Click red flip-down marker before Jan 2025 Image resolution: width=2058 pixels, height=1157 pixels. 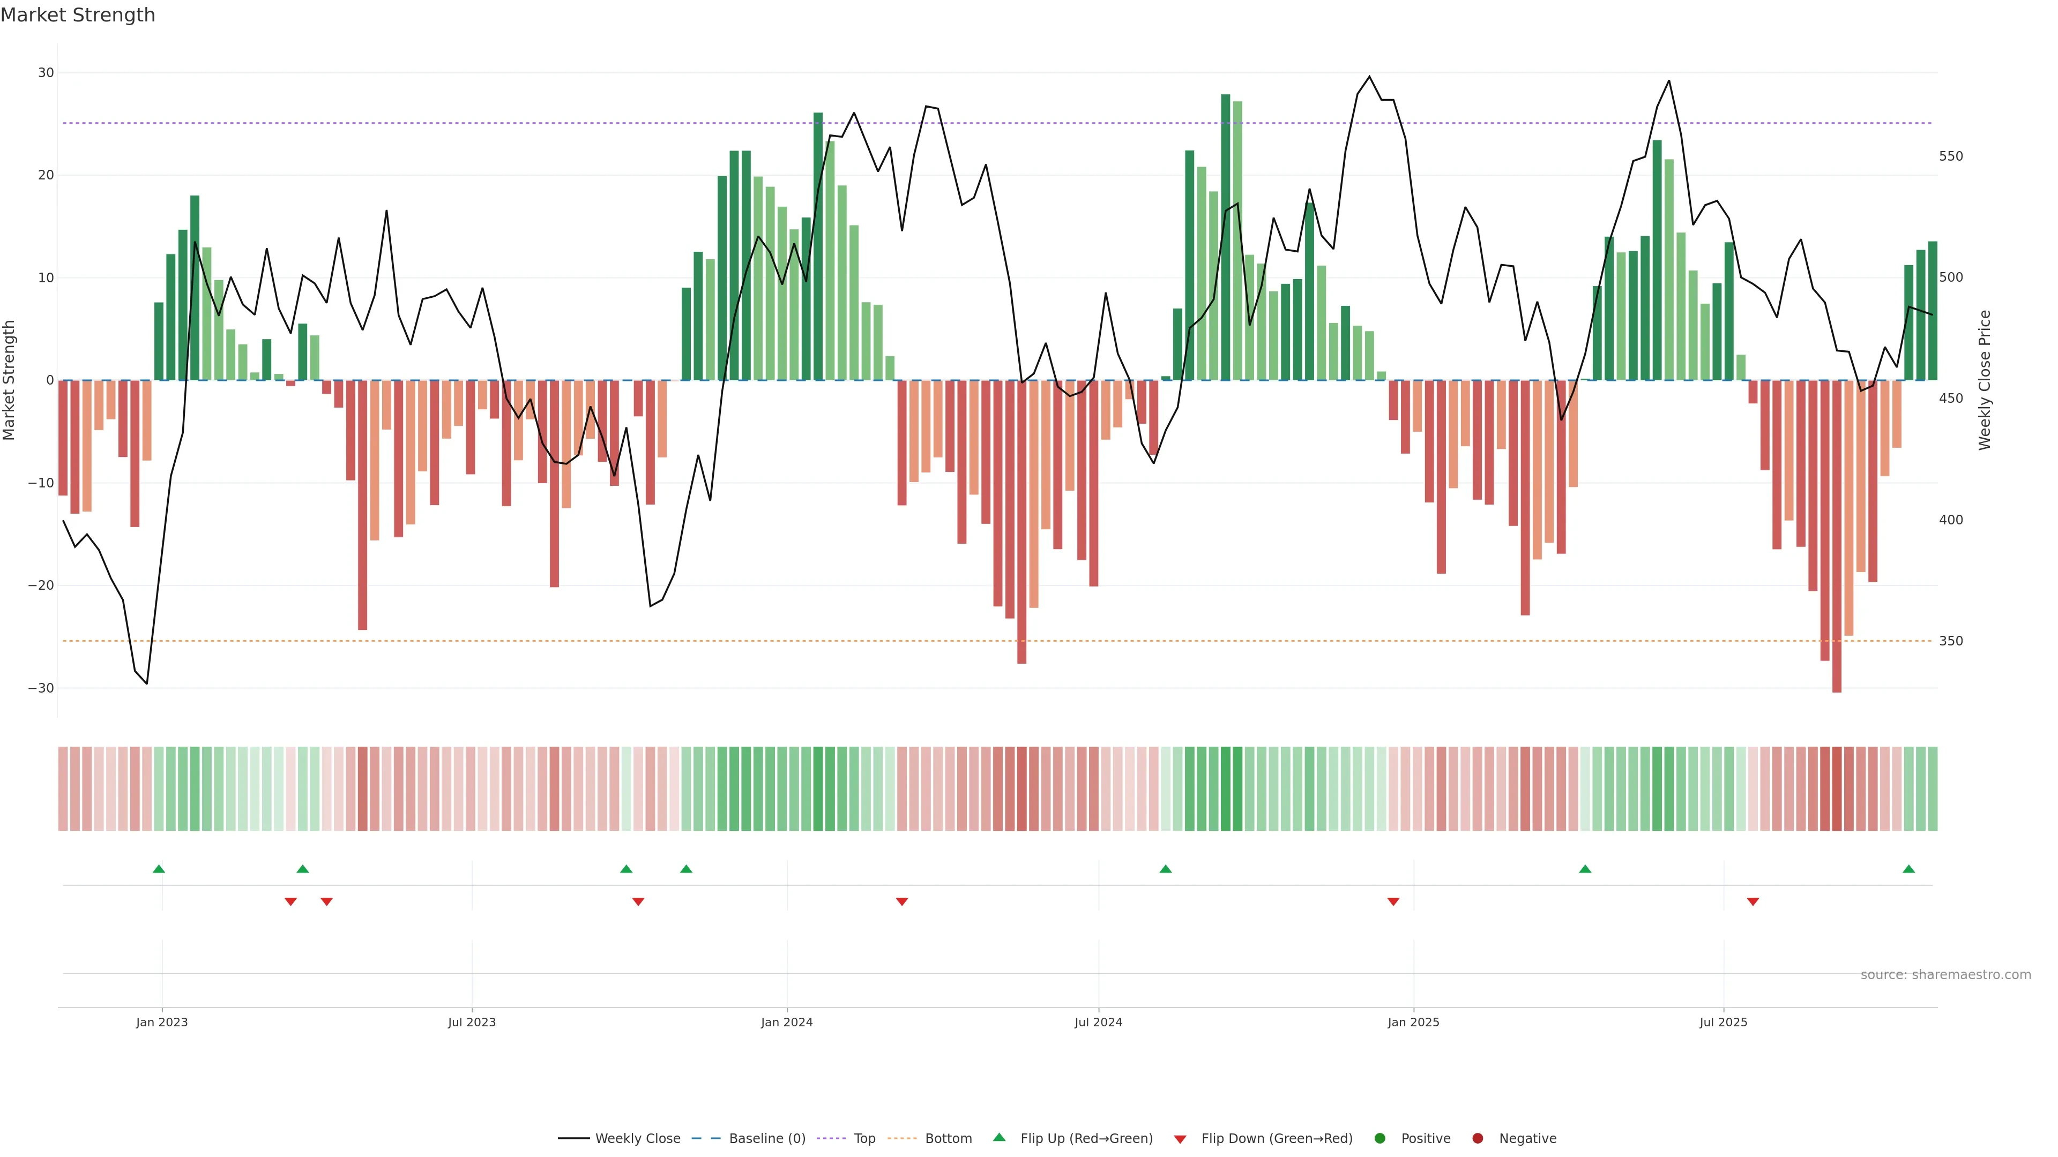click(1393, 901)
